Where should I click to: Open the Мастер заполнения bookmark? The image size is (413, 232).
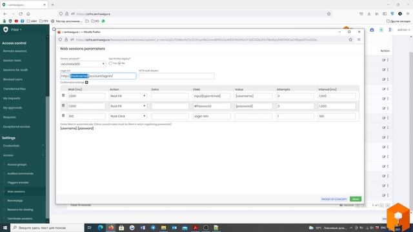pos(66,21)
